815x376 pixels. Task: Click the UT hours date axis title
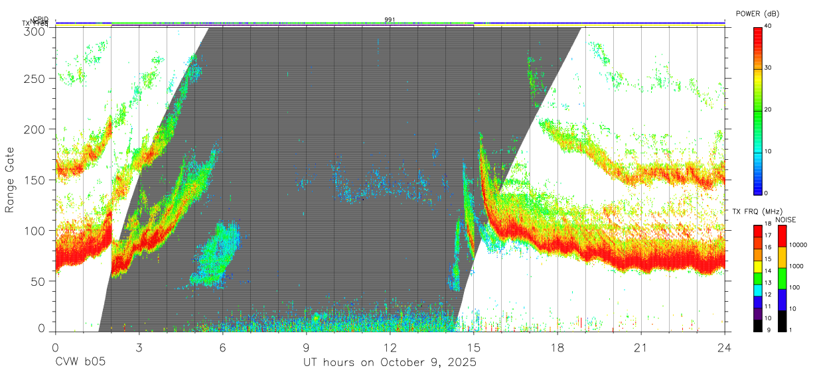[x=390, y=363]
